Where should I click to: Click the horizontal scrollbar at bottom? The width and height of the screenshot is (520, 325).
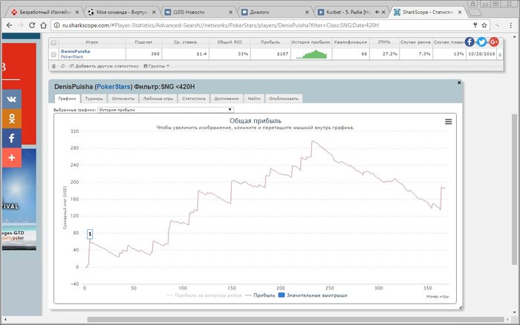click(295, 320)
